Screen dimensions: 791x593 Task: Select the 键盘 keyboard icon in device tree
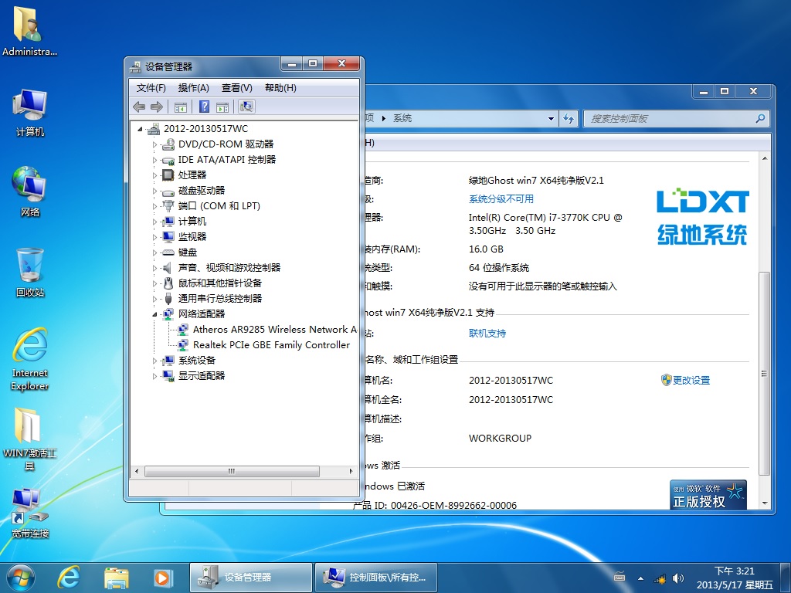(168, 252)
